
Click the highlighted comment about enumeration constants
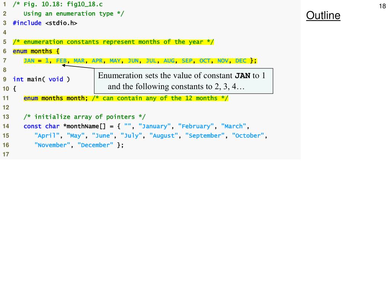(x=113, y=42)
